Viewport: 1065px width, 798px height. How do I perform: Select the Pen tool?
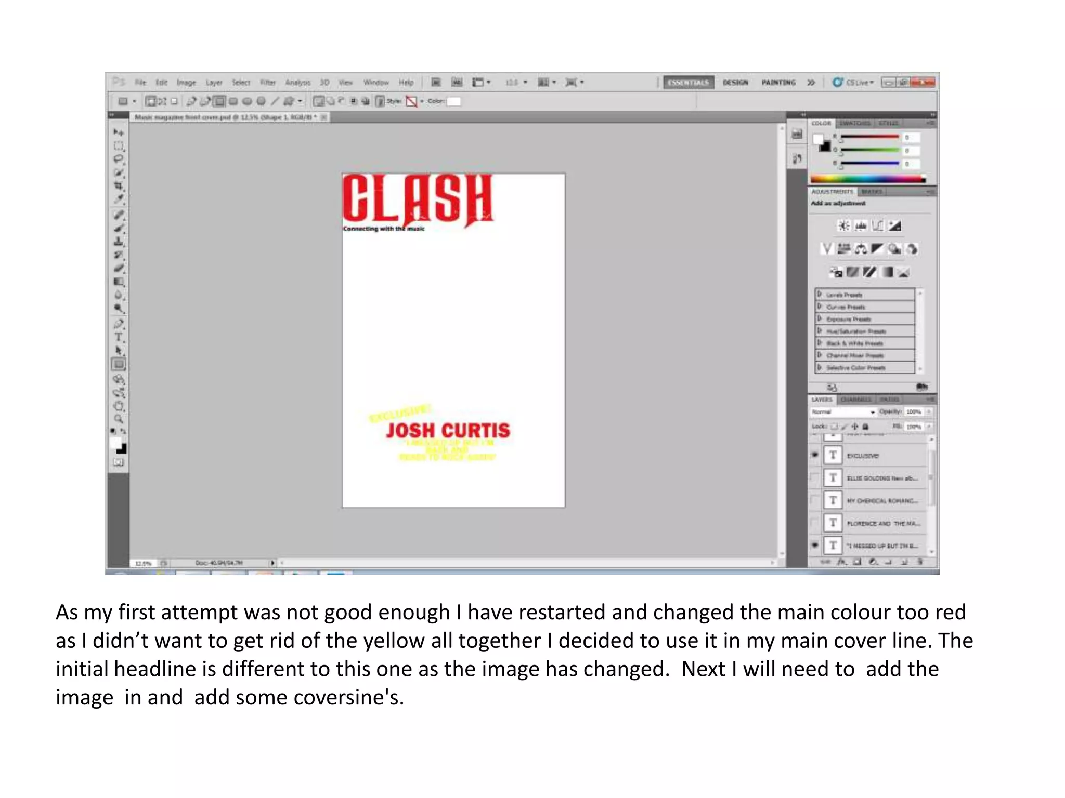click(x=119, y=324)
